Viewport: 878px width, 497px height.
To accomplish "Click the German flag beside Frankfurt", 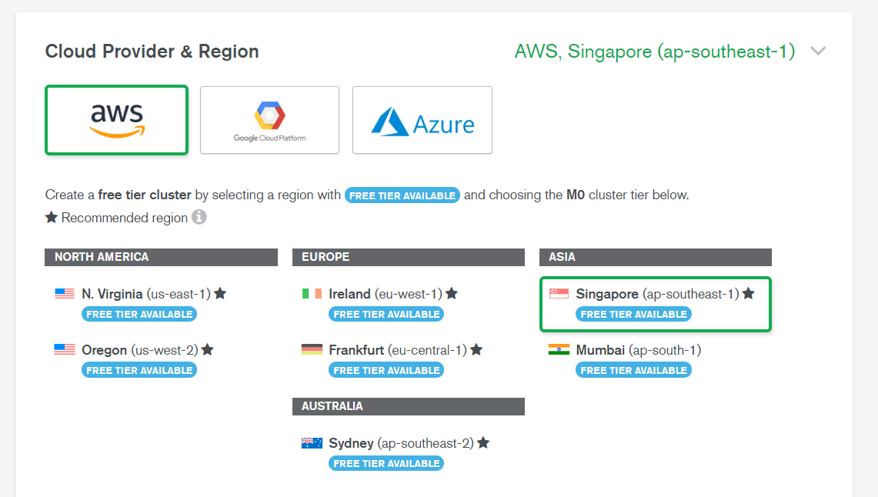I will coord(312,350).
